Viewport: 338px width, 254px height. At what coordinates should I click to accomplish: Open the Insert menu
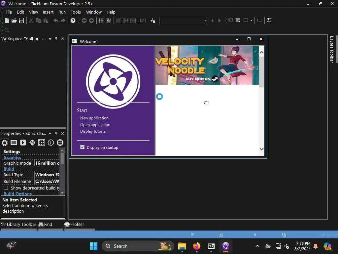click(x=48, y=12)
